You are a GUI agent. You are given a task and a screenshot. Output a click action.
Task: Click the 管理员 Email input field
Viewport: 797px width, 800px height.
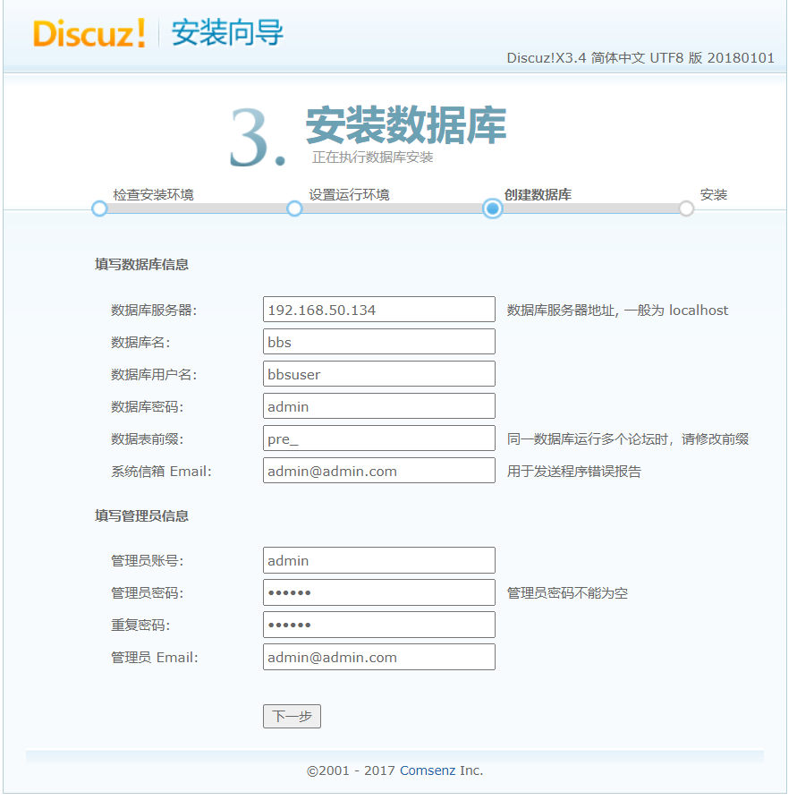tap(379, 657)
